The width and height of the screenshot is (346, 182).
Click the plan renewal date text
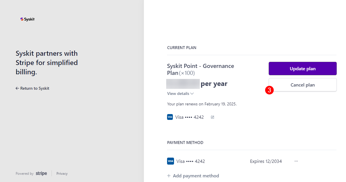point(202,104)
